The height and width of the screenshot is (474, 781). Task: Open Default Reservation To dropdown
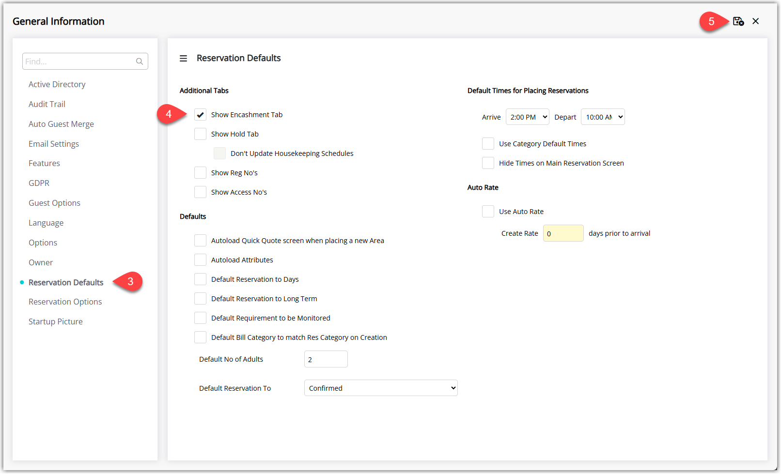381,388
